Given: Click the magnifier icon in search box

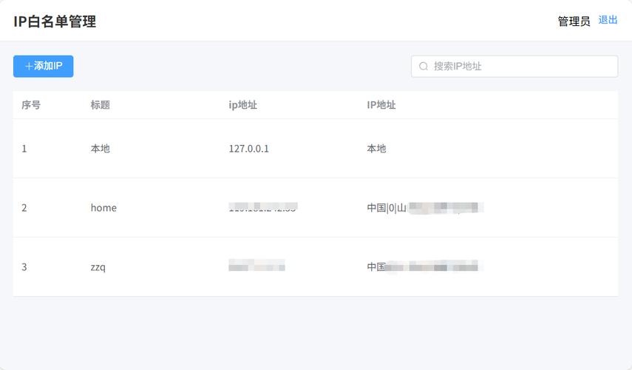Looking at the screenshot, I should 424,66.
